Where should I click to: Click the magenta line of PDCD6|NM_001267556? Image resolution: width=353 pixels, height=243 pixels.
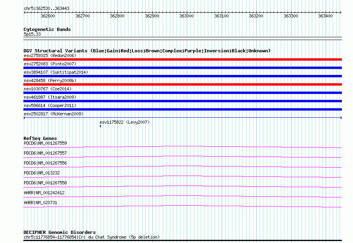(182, 167)
